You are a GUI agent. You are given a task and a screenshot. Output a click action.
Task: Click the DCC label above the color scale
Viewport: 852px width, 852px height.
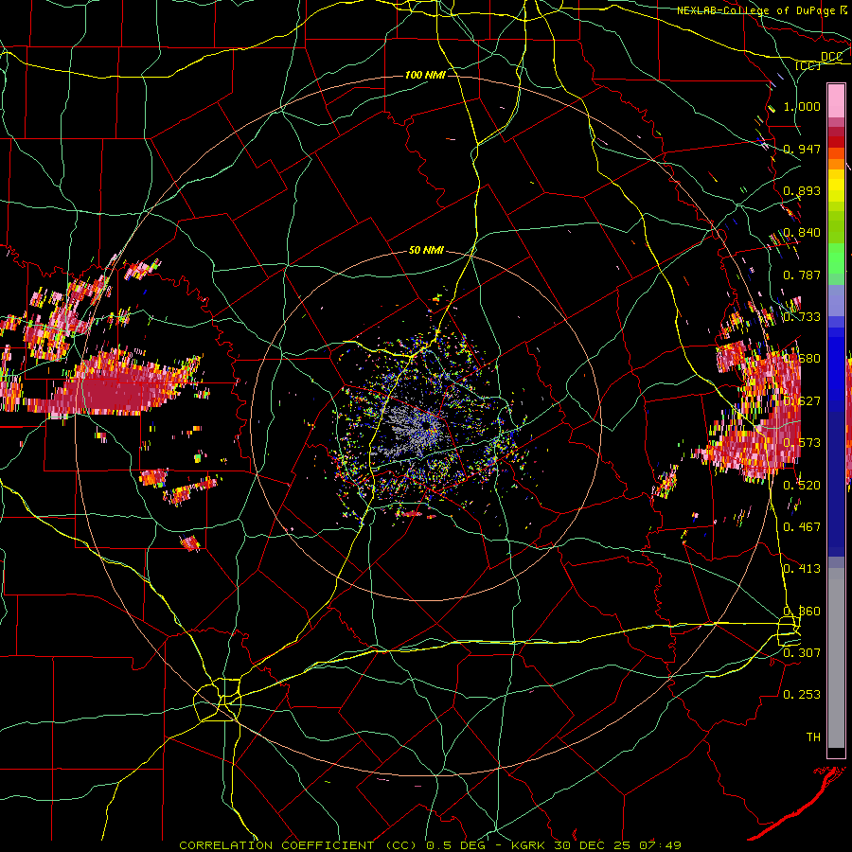(x=831, y=57)
